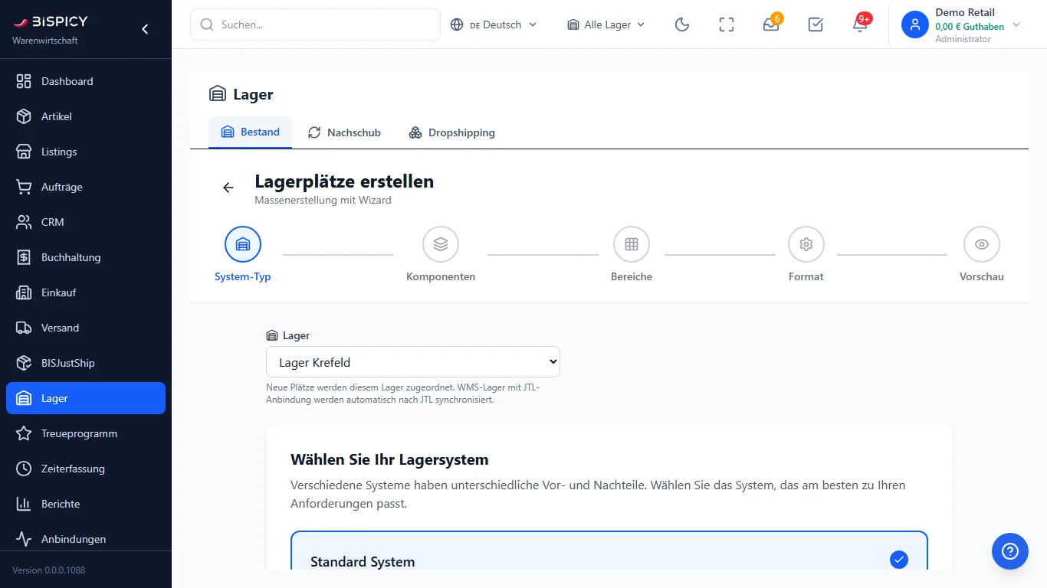
Task: Click user avatar icon
Action: (915, 24)
